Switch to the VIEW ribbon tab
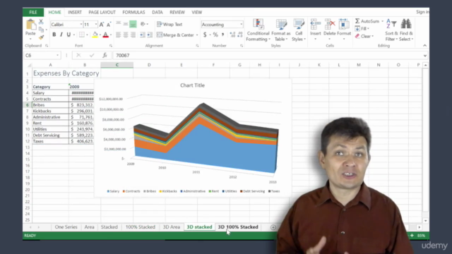 pyautogui.click(x=197, y=13)
